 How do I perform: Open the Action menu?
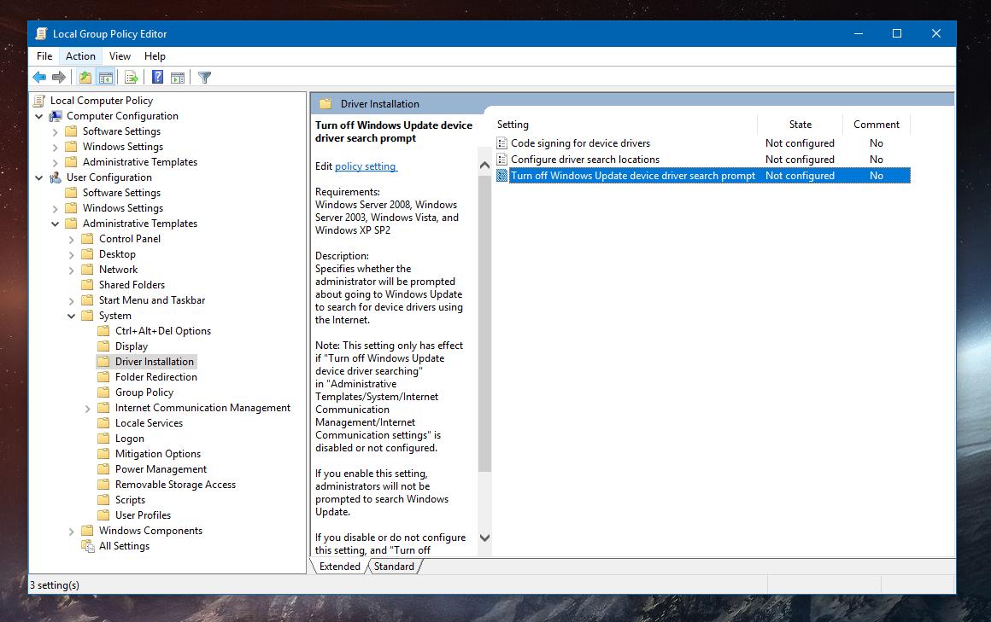click(80, 56)
